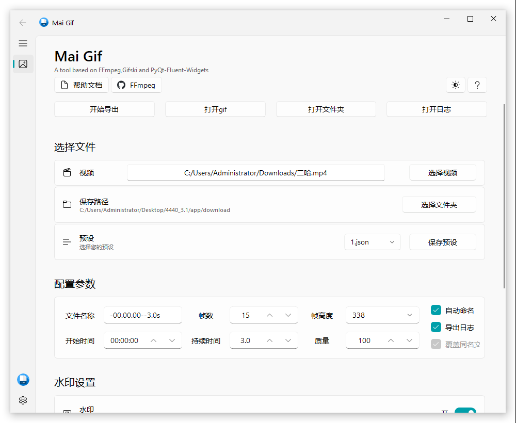Toggle the 自动命名 checkbox

pyautogui.click(x=436, y=310)
